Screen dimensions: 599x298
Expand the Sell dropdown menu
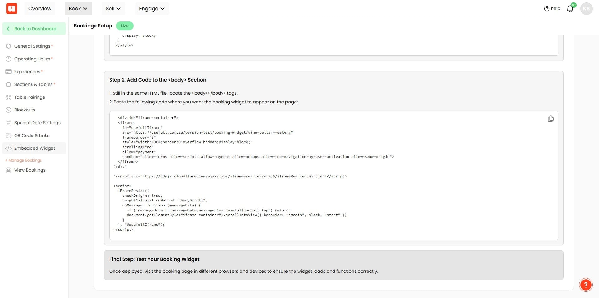113,9
